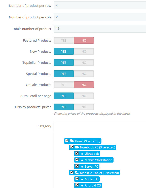146x188 pixels.
Task: Click the Notebook PC folder icon
Action: tap(77, 147)
